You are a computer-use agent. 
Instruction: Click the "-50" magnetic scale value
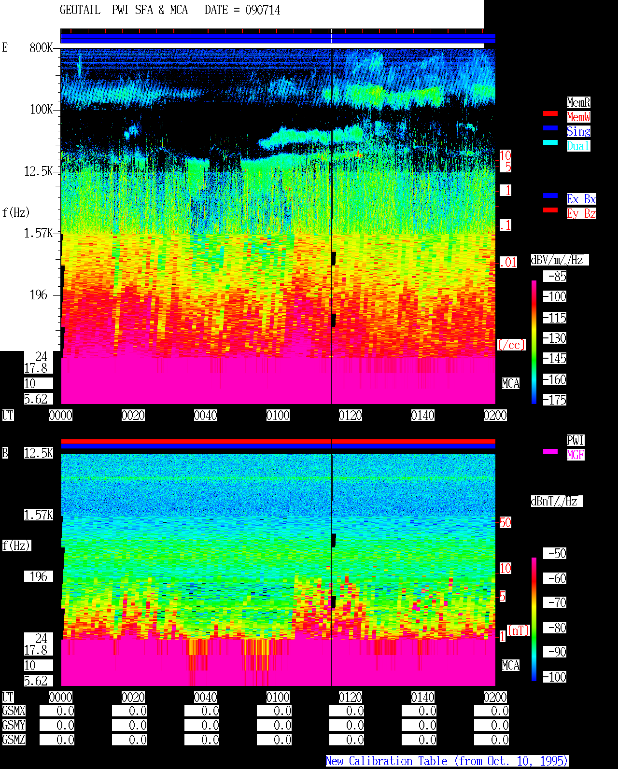coord(555,553)
